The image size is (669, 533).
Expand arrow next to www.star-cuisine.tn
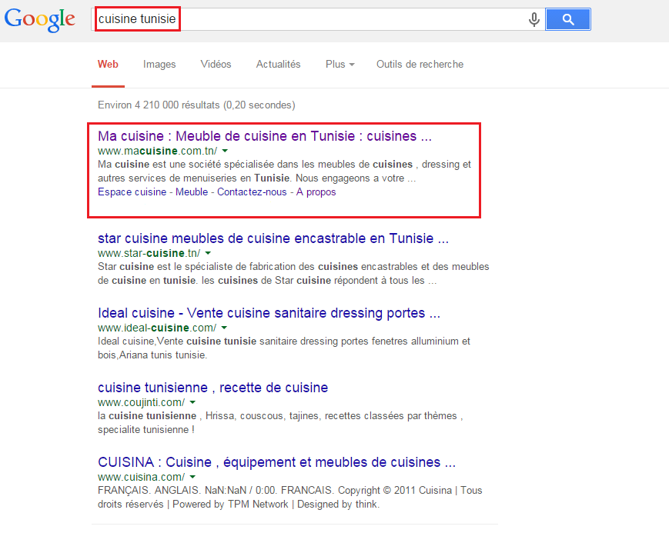pos(208,253)
